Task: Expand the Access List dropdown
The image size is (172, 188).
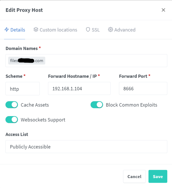Action: click(86, 147)
